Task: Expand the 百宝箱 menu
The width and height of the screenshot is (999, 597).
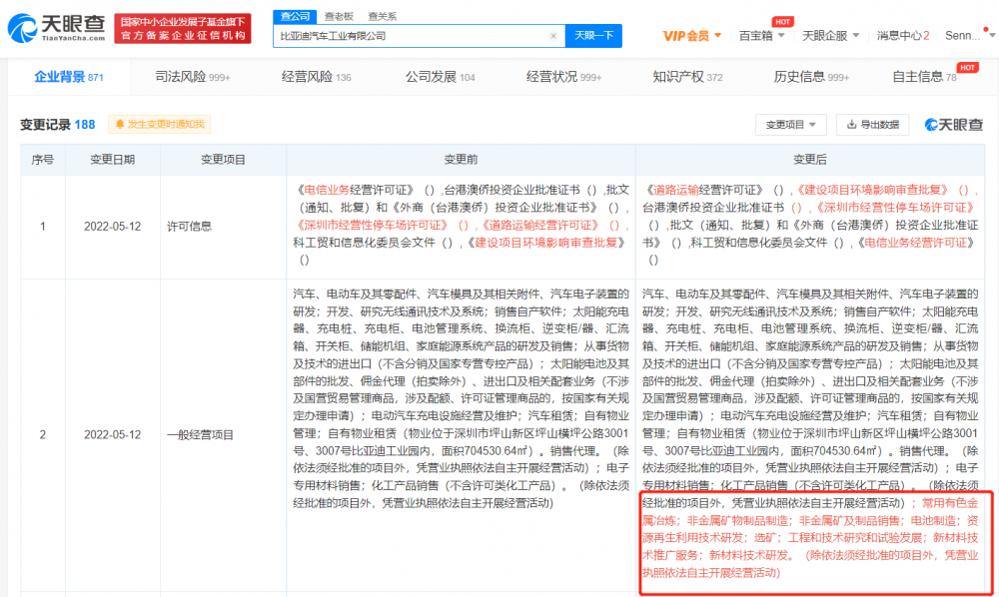Action: pos(761,36)
